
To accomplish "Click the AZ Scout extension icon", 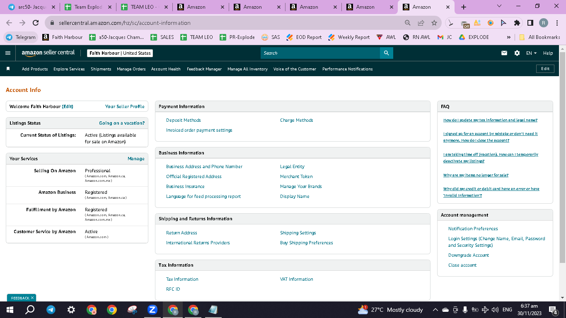I will tap(477, 23).
